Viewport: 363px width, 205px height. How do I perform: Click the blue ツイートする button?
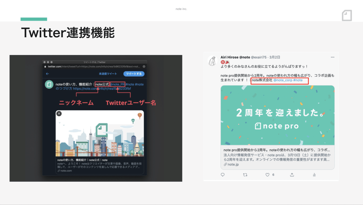pyautogui.click(x=134, y=74)
